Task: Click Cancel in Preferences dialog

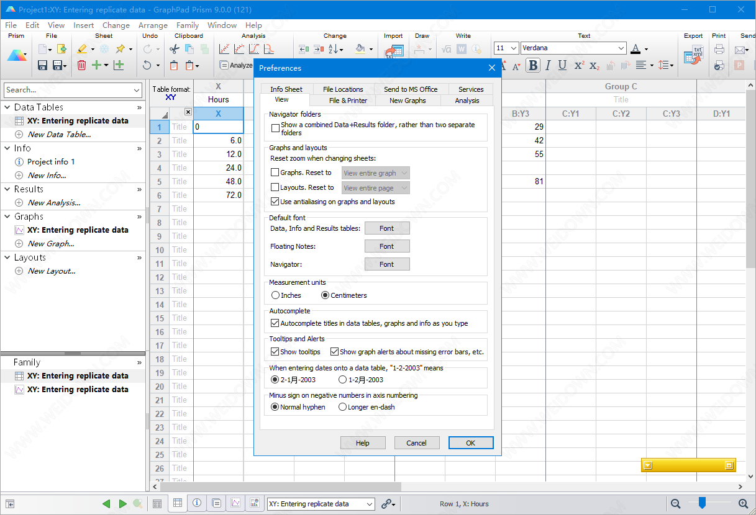Action: pyautogui.click(x=417, y=443)
